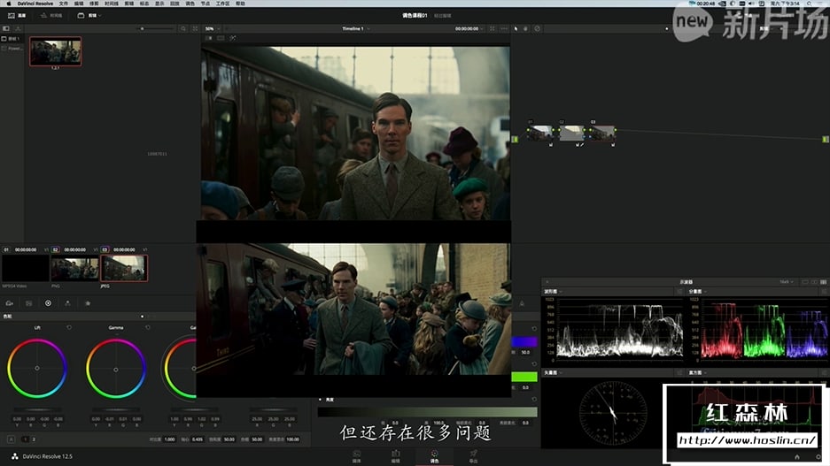The width and height of the screenshot is (830, 466).
Task: Toggle the Timeline panel button in top toolbar
Action: coord(52,15)
